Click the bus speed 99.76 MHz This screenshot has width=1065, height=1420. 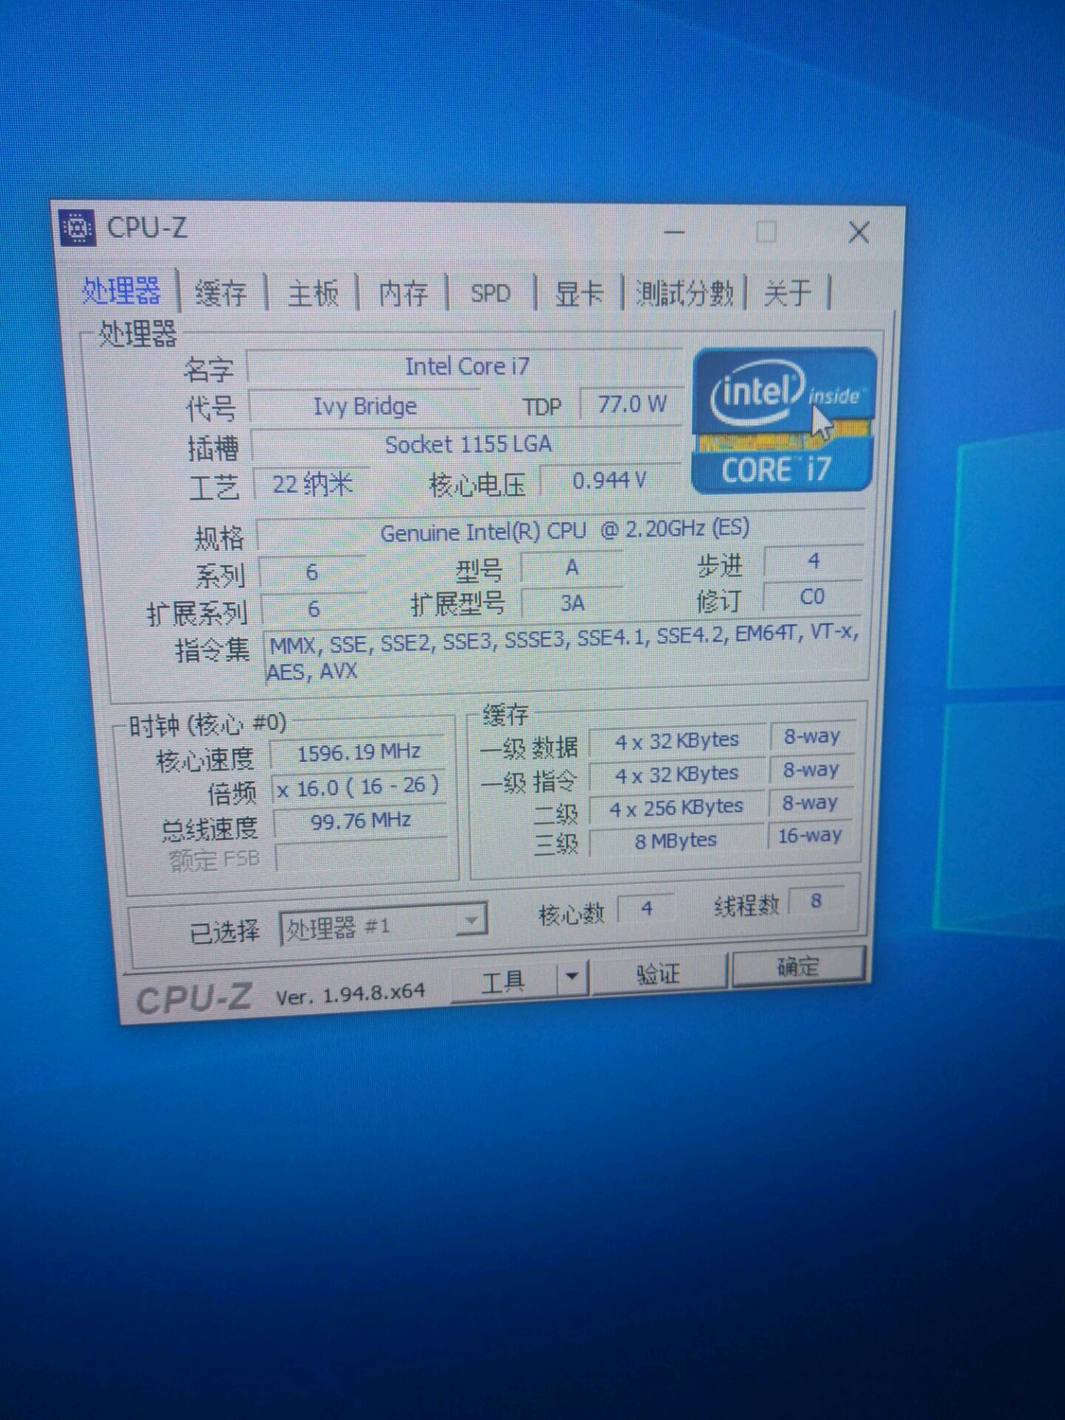pyautogui.click(x=361, y=820)
